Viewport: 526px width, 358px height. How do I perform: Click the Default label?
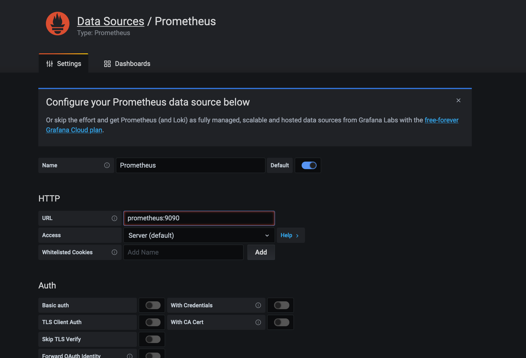click(279, 165)
